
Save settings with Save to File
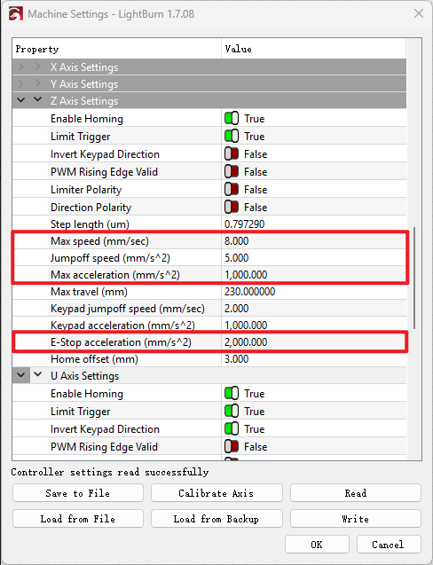(78, 493)
